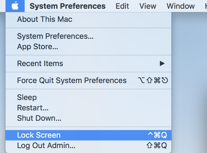This screenshot has height=153, width=207.
Task: Choose Shut Down… option
Action: 88,118
